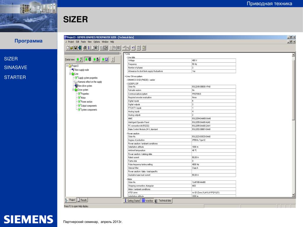Switch to the Results tab
This screenshot has height=227, width=303.
(82, 200)
